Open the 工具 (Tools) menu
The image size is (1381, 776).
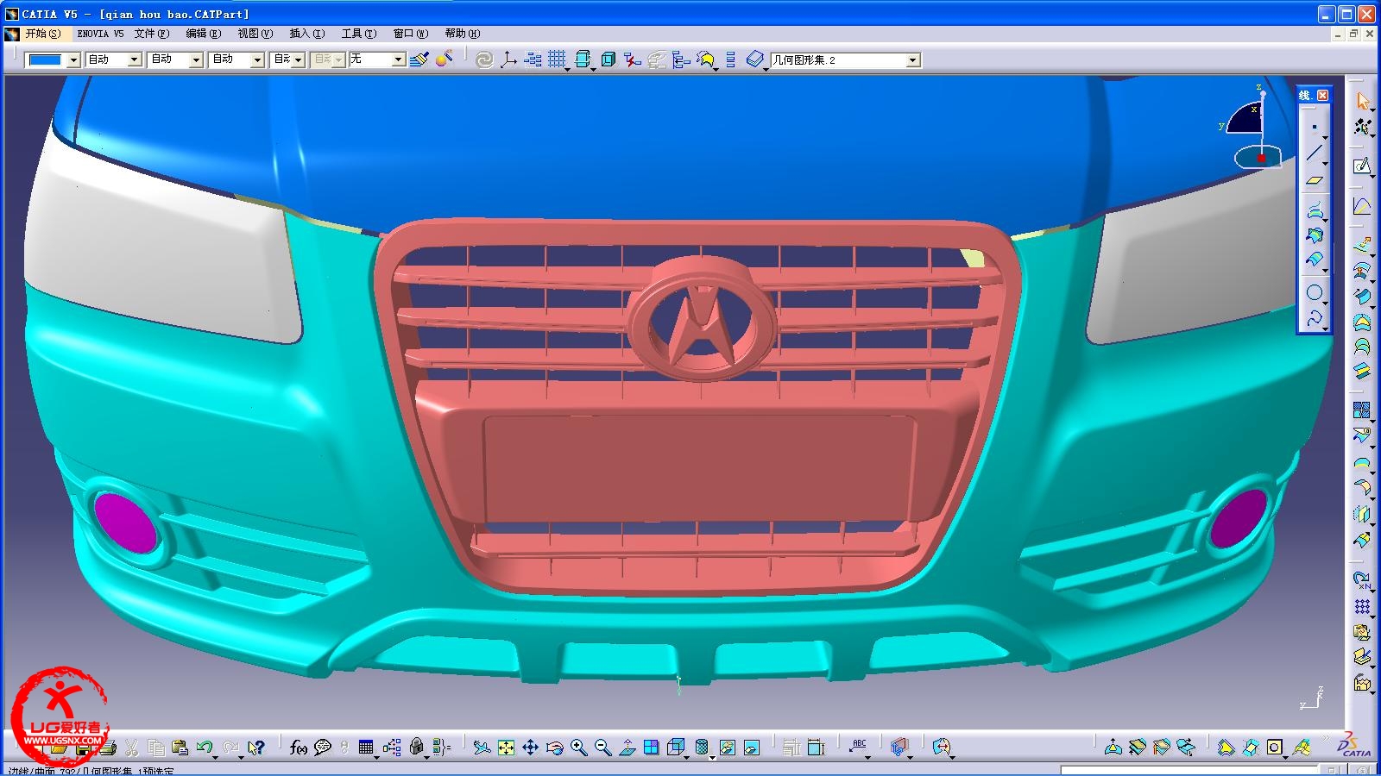(x=358, y=34)
